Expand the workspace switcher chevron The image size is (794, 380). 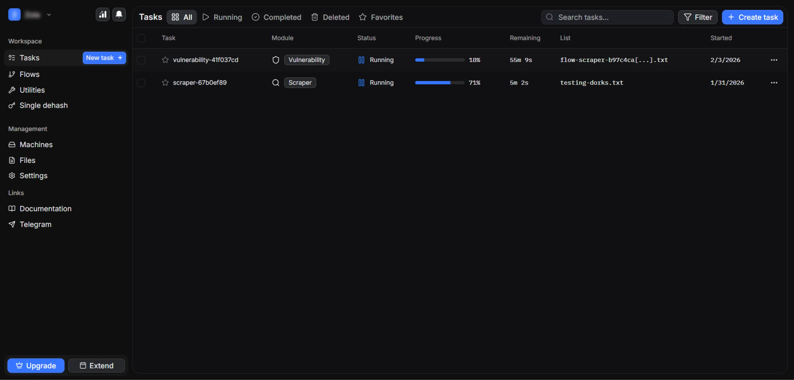click(x=49, y=15)
